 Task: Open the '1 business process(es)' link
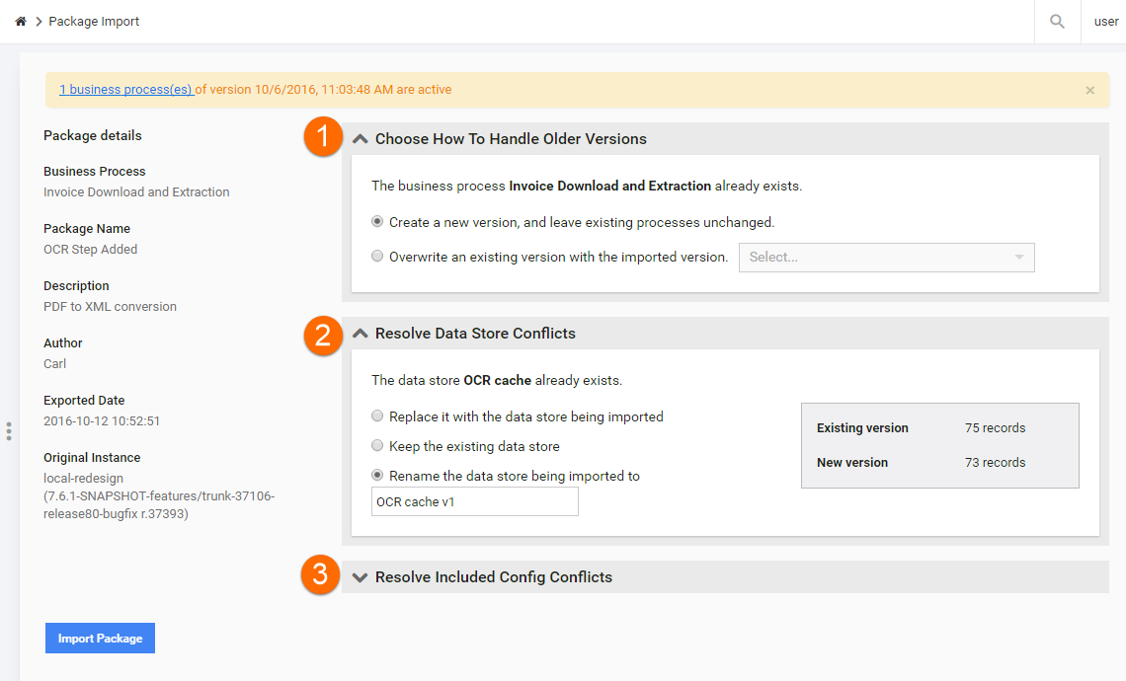tap(126, 90)
